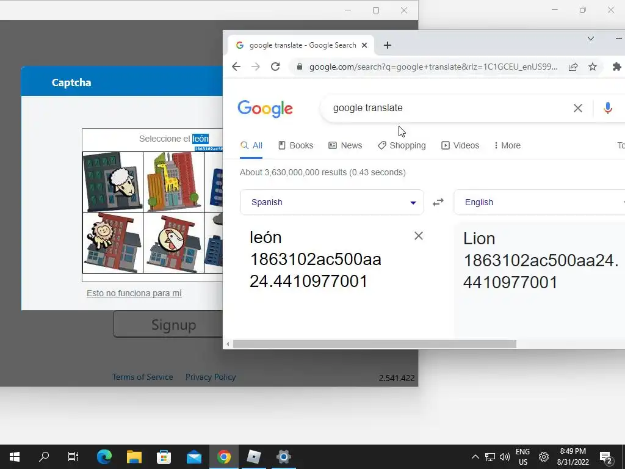Switch to Chrome on the taskbar

pyautogui.click(x=224, y=457)
